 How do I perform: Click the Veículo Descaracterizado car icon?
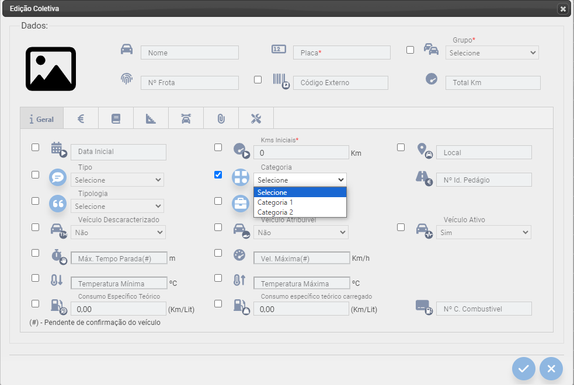[59, 230]
